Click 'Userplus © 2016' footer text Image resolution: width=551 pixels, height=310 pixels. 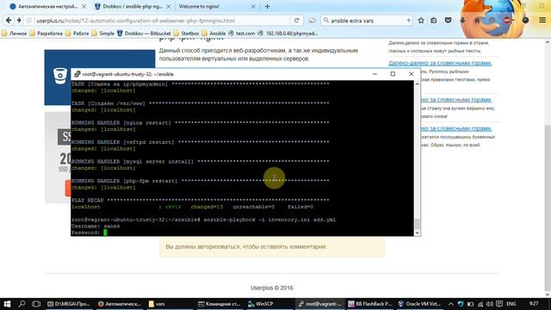pos(272,288)
